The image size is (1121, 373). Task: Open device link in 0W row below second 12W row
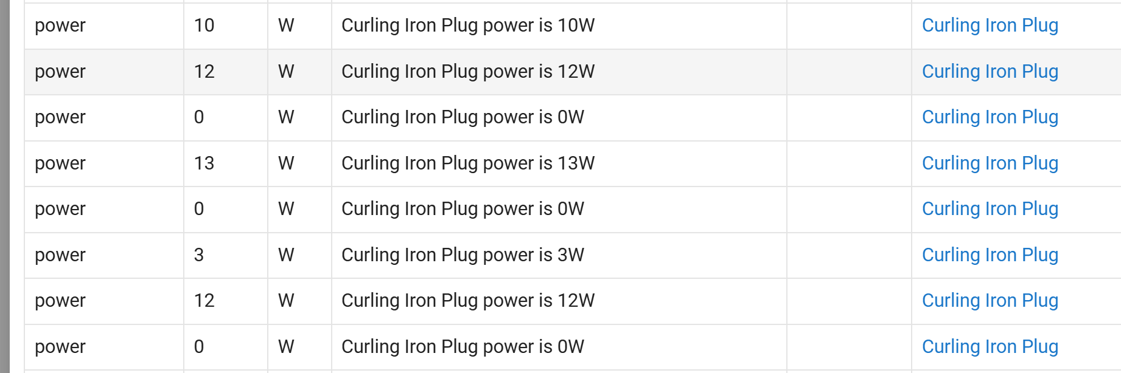tap(990, 347)
